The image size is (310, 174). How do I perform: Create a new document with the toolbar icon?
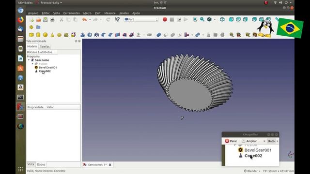(x=31, y=19)
